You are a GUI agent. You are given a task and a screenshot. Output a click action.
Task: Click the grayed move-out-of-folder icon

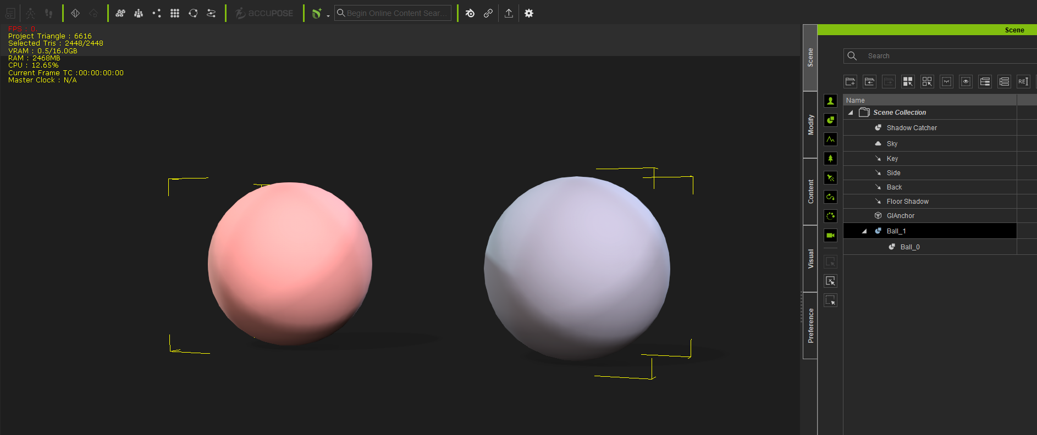tap(889, 82)
